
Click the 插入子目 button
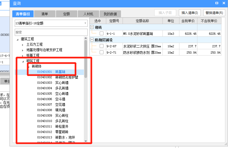[165, 13]
